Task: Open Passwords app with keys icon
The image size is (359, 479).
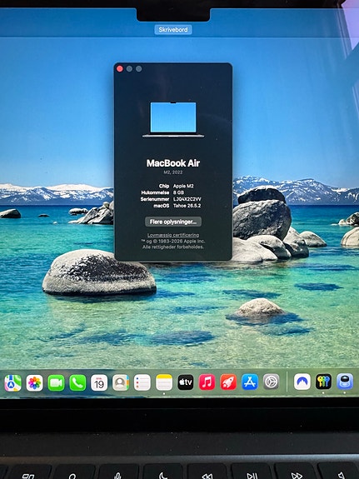Action: coord(323,382)
